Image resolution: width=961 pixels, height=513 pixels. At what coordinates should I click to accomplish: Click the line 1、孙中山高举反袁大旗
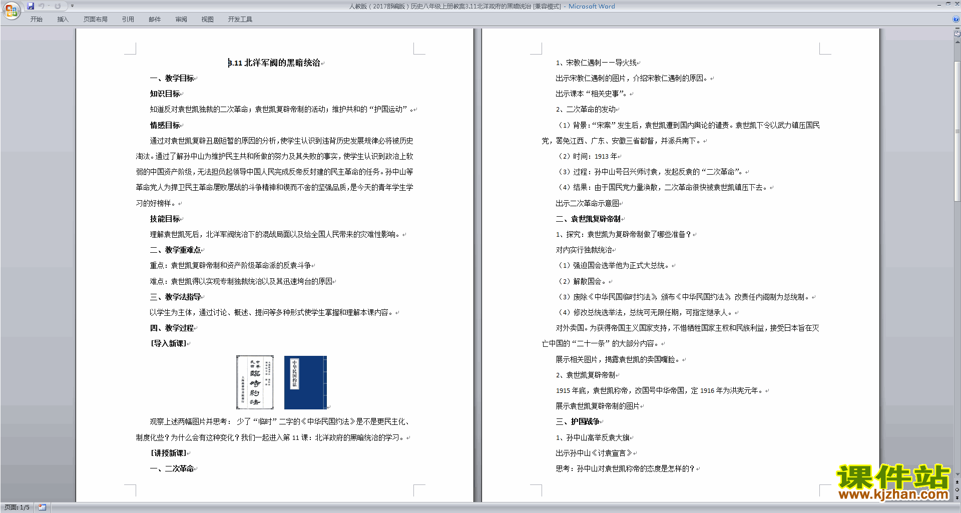tap(593, 437)
